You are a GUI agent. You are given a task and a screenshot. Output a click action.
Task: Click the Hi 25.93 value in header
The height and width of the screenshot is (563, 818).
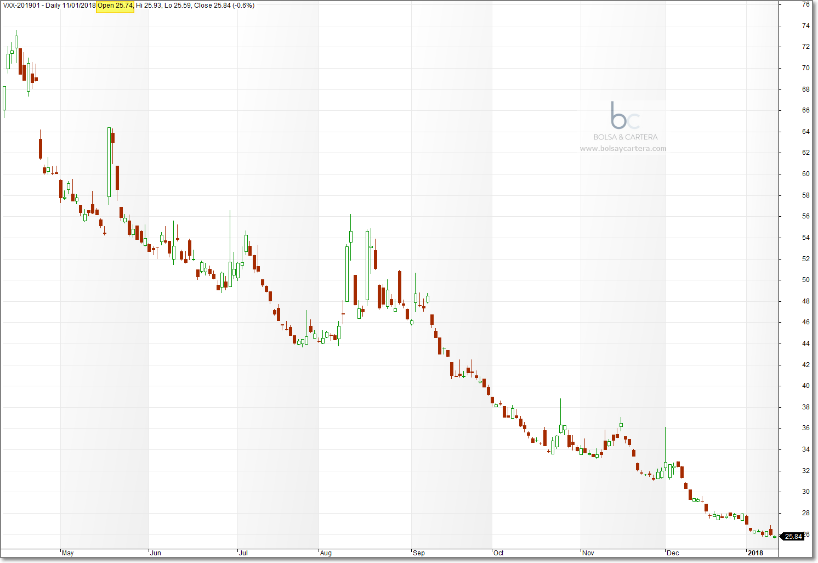[149, 5]
